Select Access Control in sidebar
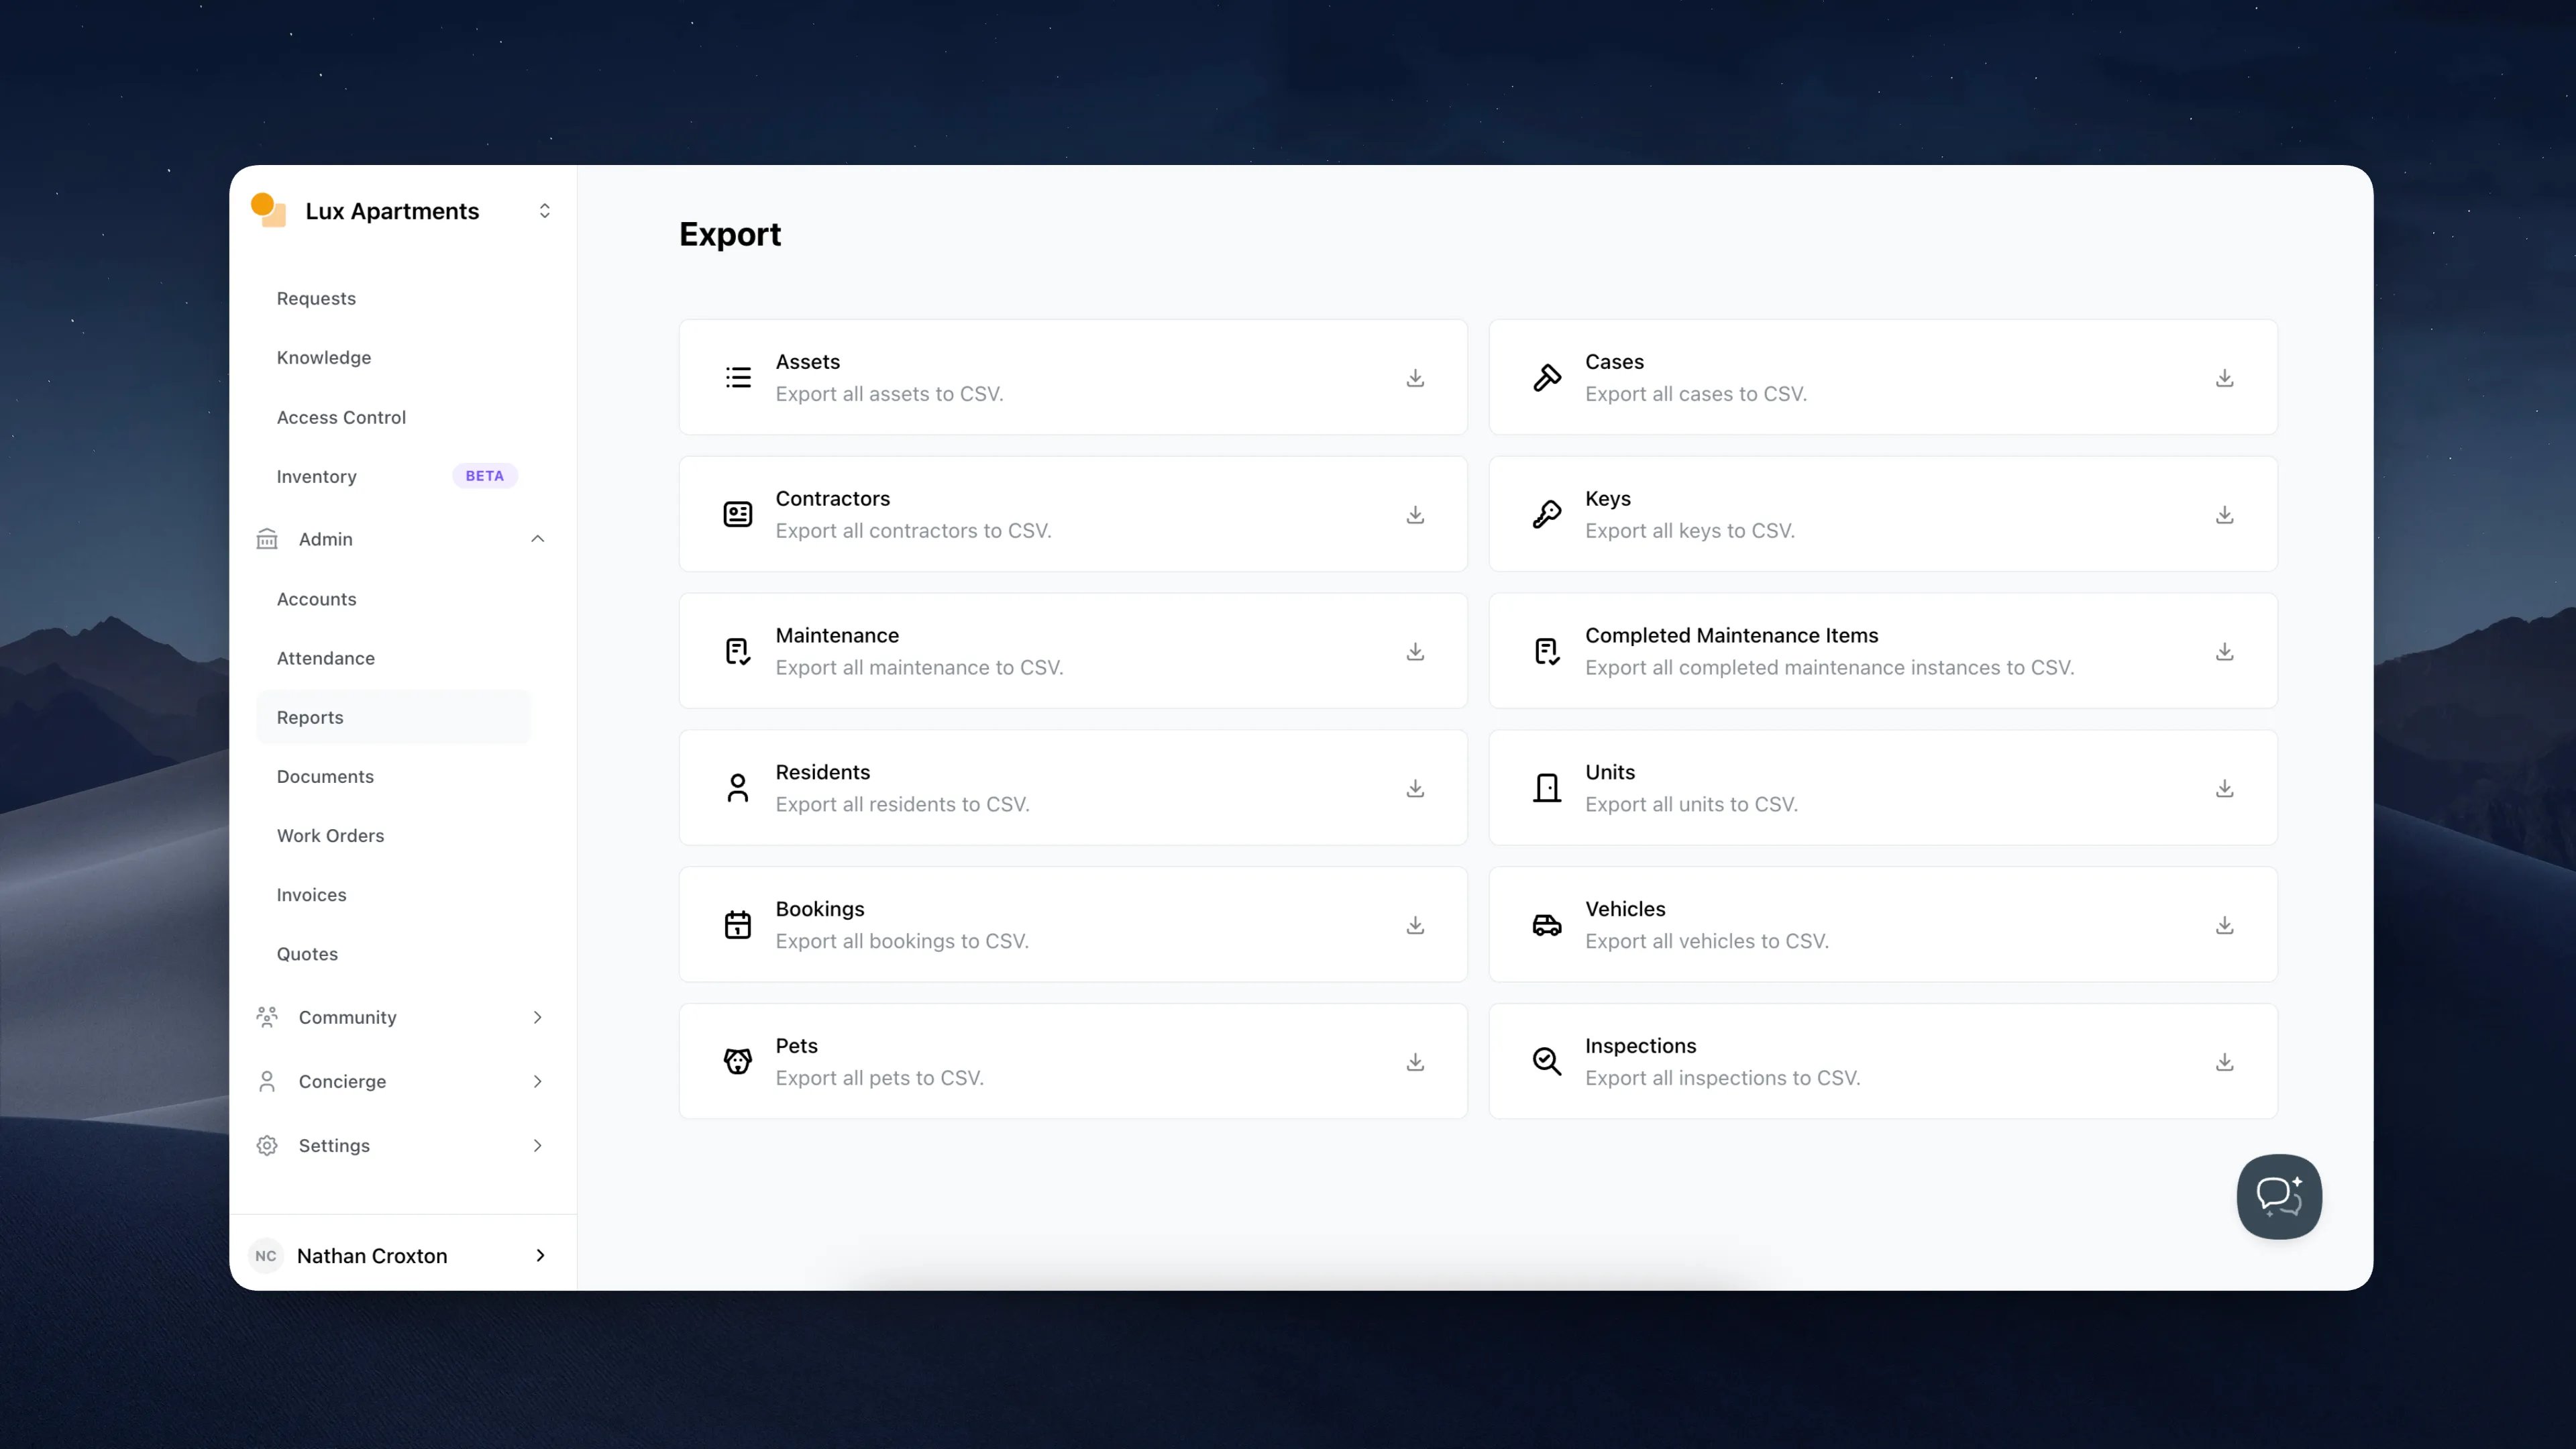The image size is (2576, 1449). [341, 418]
